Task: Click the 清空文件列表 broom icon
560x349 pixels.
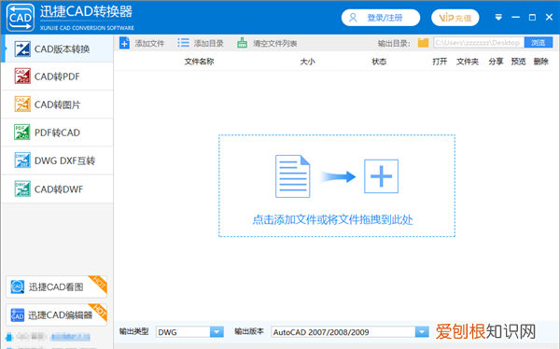Action: [242, 43]
